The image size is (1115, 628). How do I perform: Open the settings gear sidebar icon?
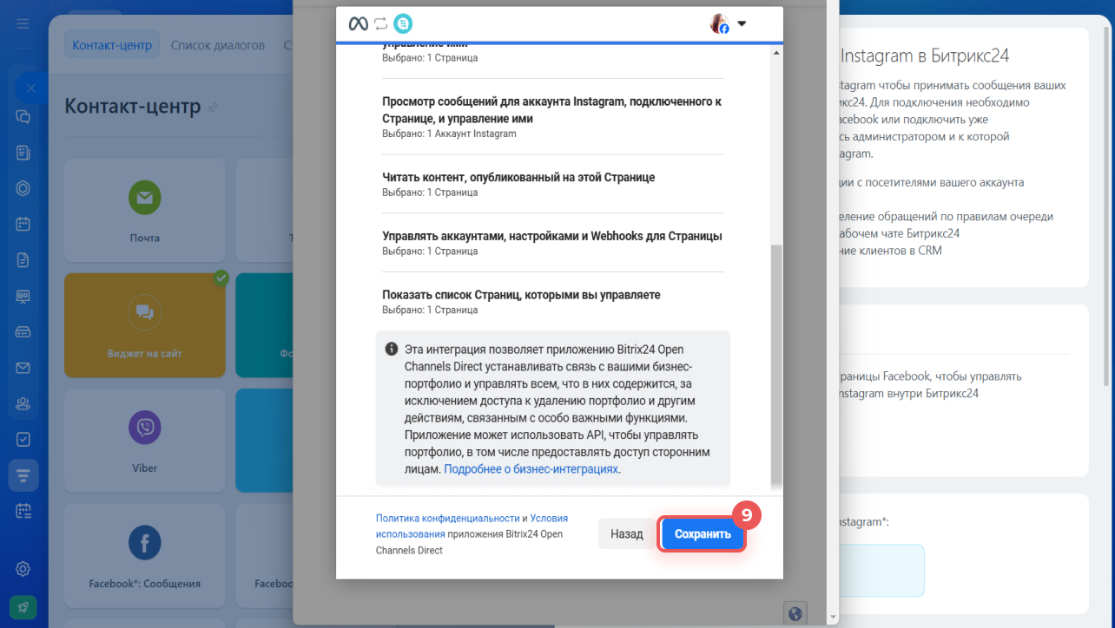tap(23, 569)
